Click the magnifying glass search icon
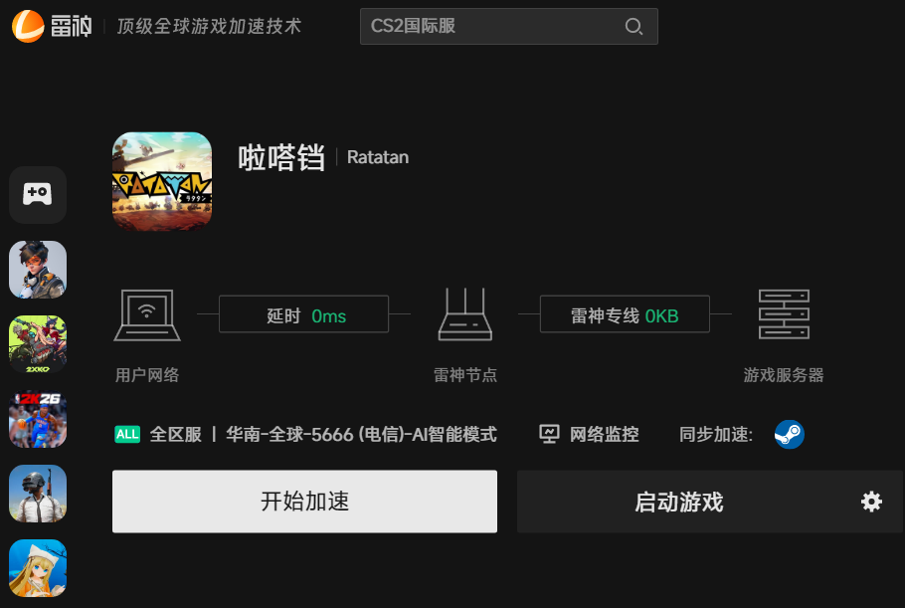The height and width of the screenshot is (608, 905). point(633,27)
